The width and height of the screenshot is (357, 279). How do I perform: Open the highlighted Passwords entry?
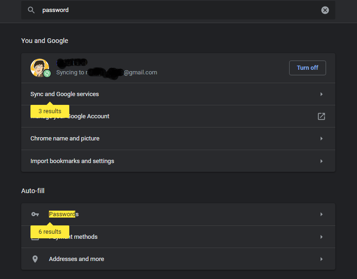tap(64, 214)
